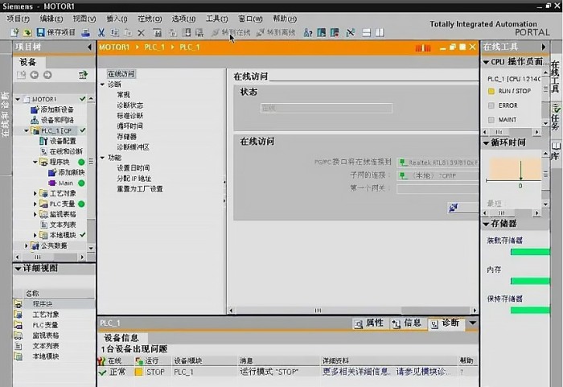Select 在线访问 in the navigation tree
The height and width of the screenshot is (387, 563).
pos(121,74)
